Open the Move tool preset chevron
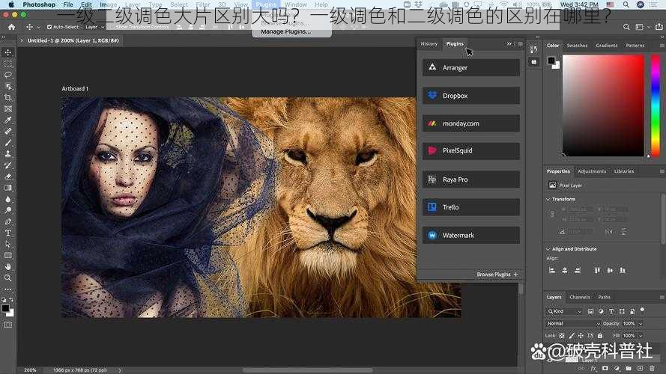666x374 pixels. tap(39, 27)
